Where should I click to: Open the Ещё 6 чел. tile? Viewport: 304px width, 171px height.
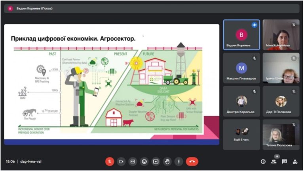click(x=241, y=135)
